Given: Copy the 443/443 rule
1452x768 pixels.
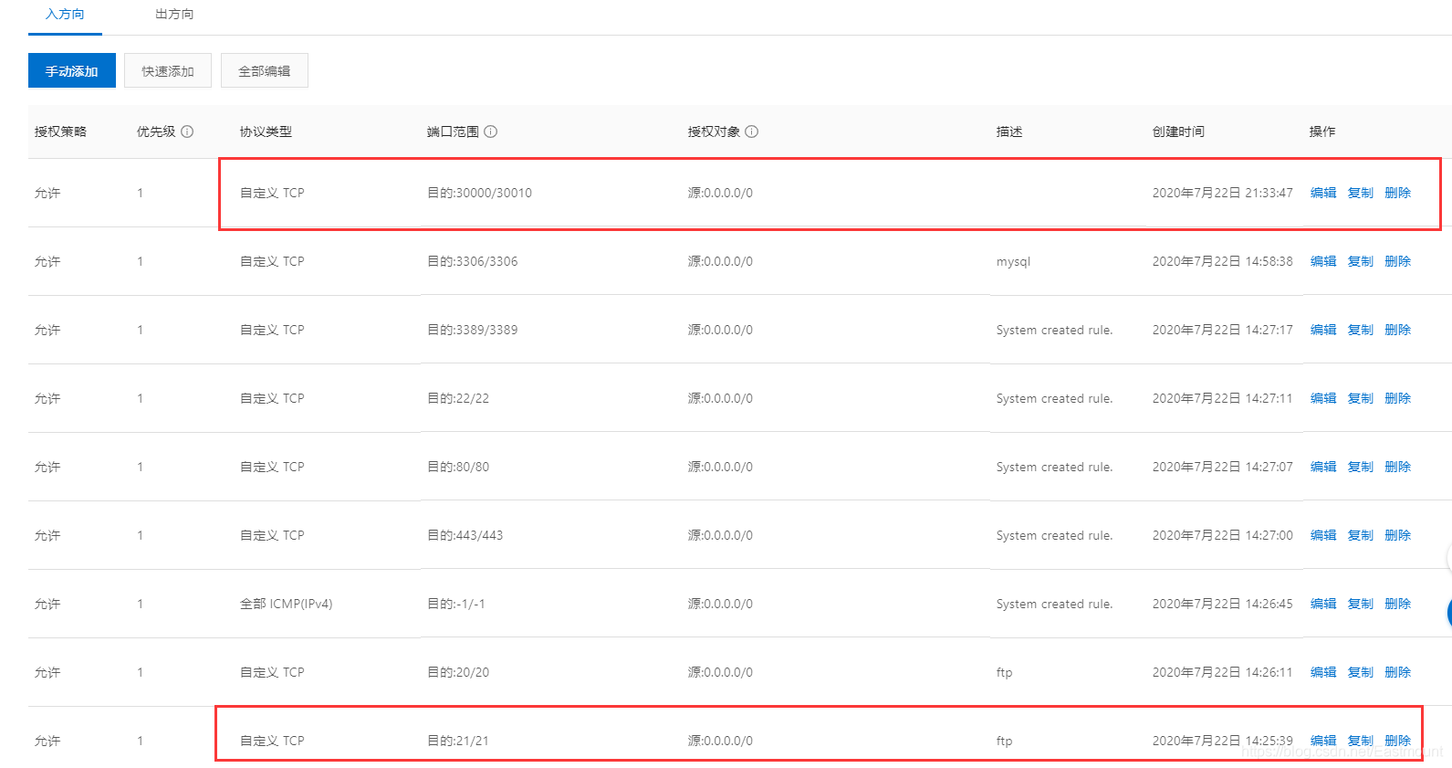Looking at the screenshot, I should [x=1361, y=535].
